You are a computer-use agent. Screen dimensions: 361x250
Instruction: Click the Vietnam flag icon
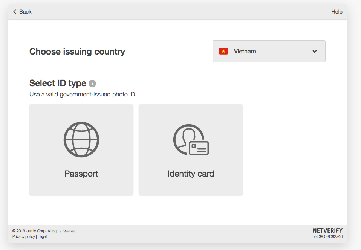tap(223, 51)
